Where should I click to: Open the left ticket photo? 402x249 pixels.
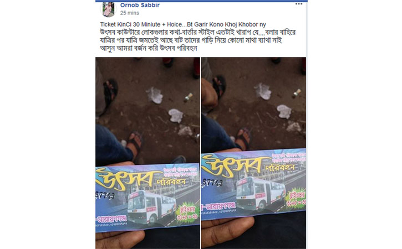(147, 153)
